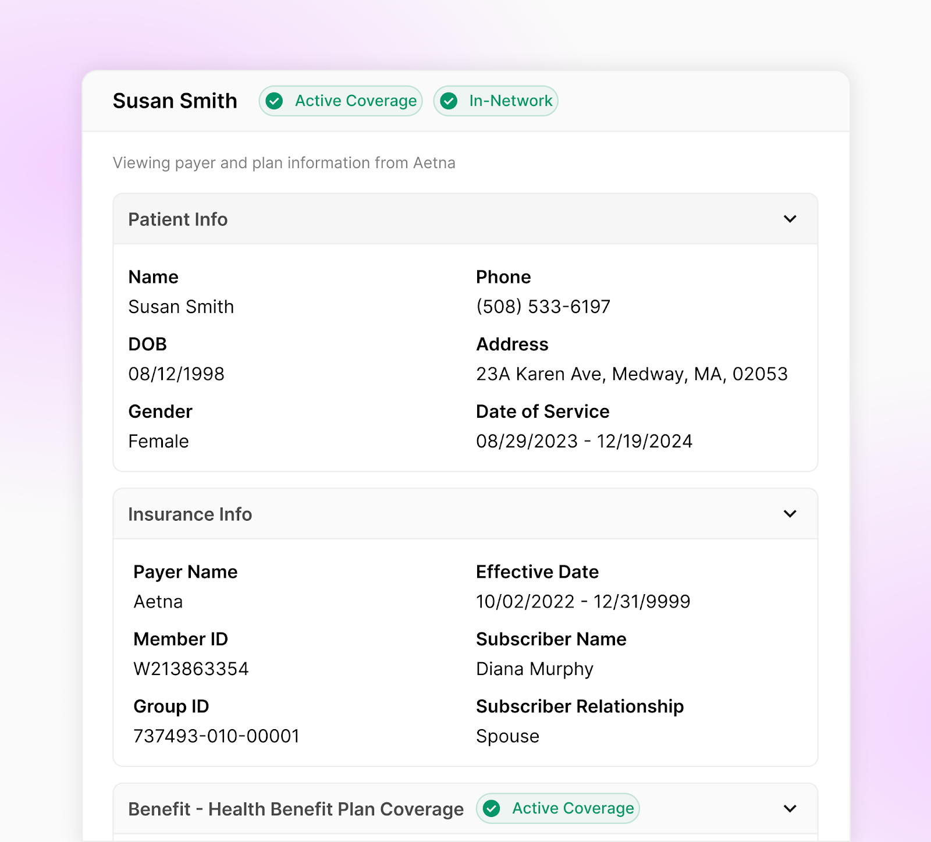Click the Group ID label
The height and width of the screenshot is (842, 931).
click(x=171, y=706)
